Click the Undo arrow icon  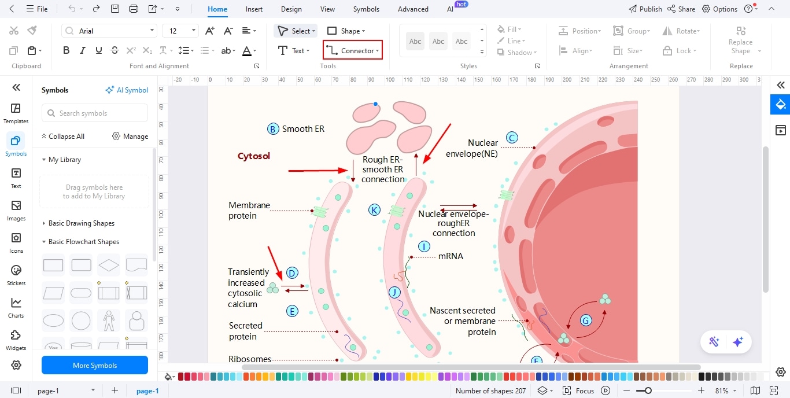tap(72, 9)
